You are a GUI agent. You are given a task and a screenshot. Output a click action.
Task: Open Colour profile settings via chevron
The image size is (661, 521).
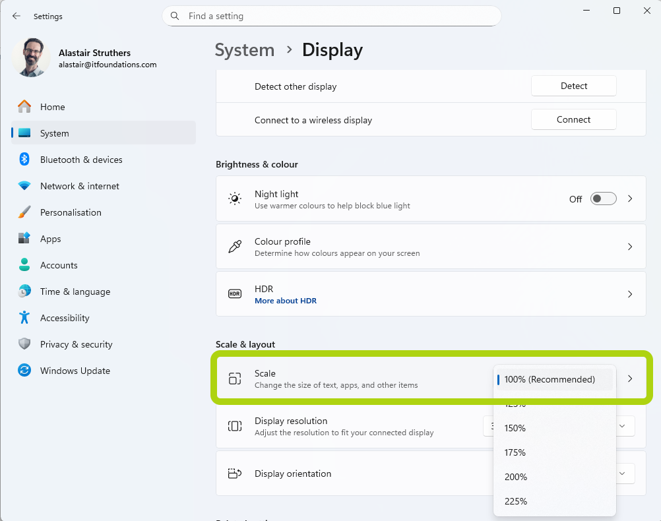pyautogui.click(x=629, y=247)
